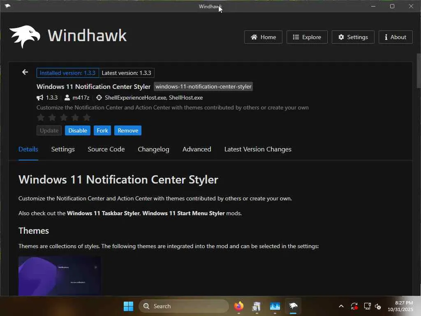The width and height of the screenshot is (421, 316).
Task: Open the About page
Action: tap(396, 37)
